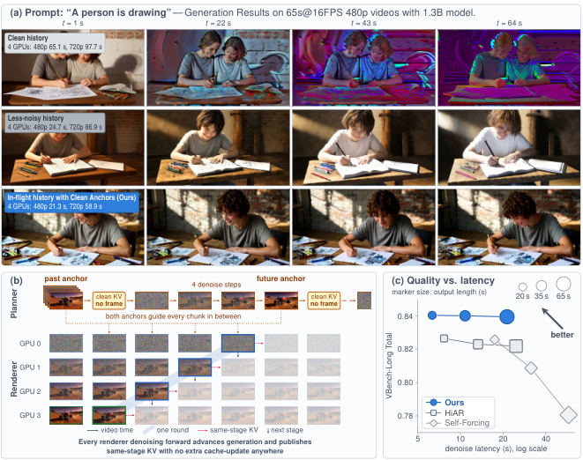The height and width of the screenshot is (460, 583).
Task: Click the blue "In-flight history with Clean Anchors (Ours)" badge
Action: pos(71,202)
